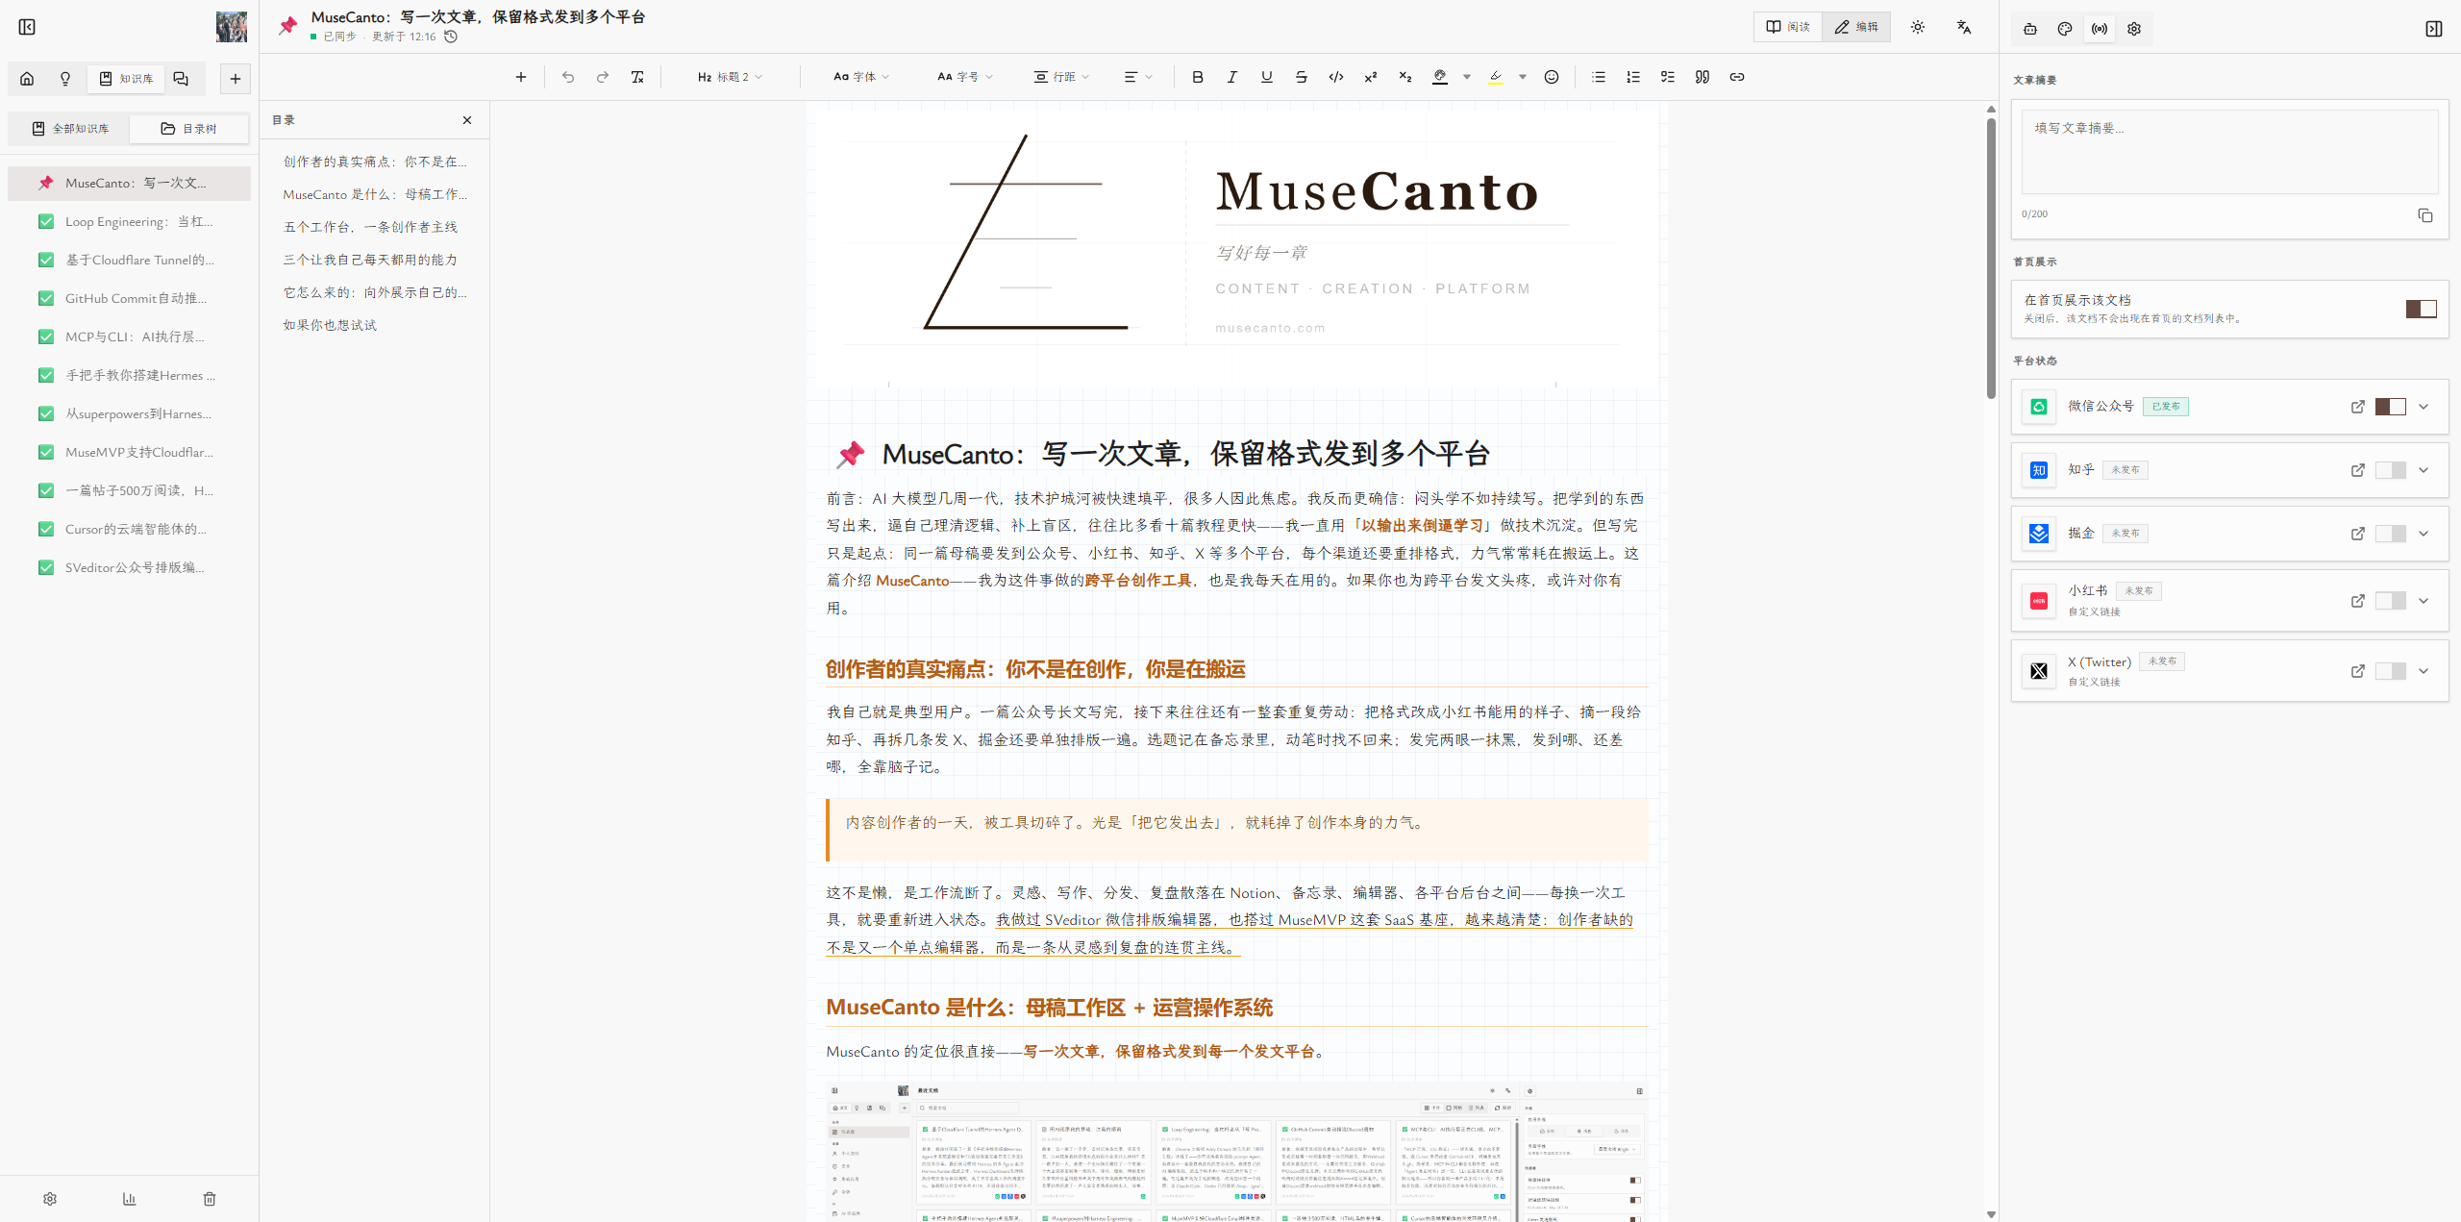Insert a block with the toolbar plus icon

(521, 77)
